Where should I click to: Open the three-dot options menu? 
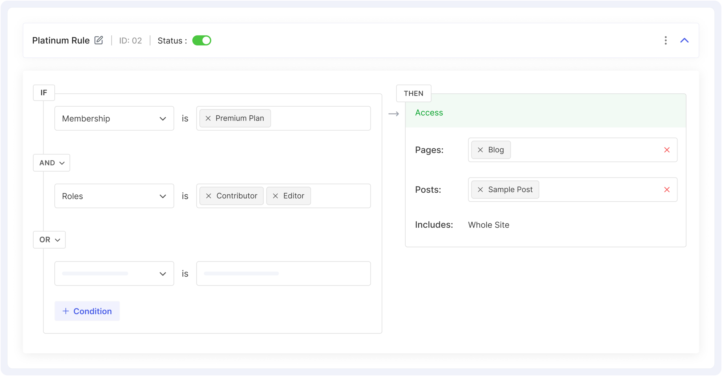pyautogui.click(x=666, y=40)
